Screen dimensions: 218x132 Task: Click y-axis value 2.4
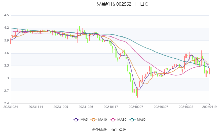point(7,103)
